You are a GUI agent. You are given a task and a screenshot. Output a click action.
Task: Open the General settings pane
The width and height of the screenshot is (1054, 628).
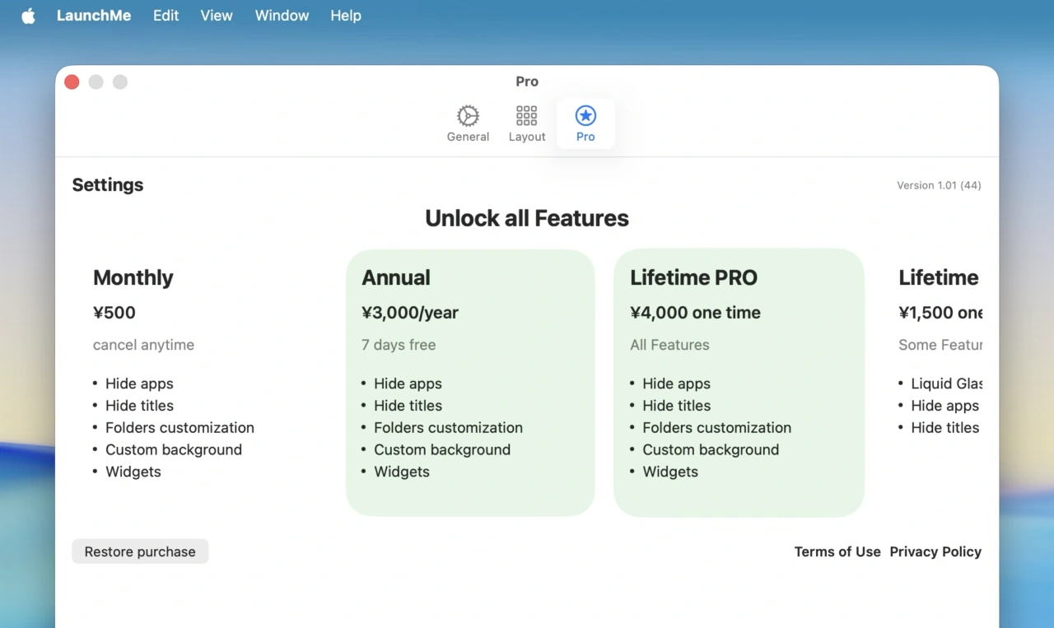(468, 123)
